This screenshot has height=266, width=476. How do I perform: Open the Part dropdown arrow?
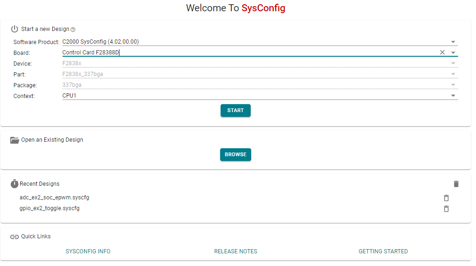click(453, 74)
